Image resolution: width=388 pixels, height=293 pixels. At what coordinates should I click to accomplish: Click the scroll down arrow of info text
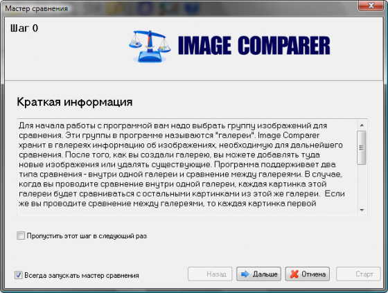[362, 210]
